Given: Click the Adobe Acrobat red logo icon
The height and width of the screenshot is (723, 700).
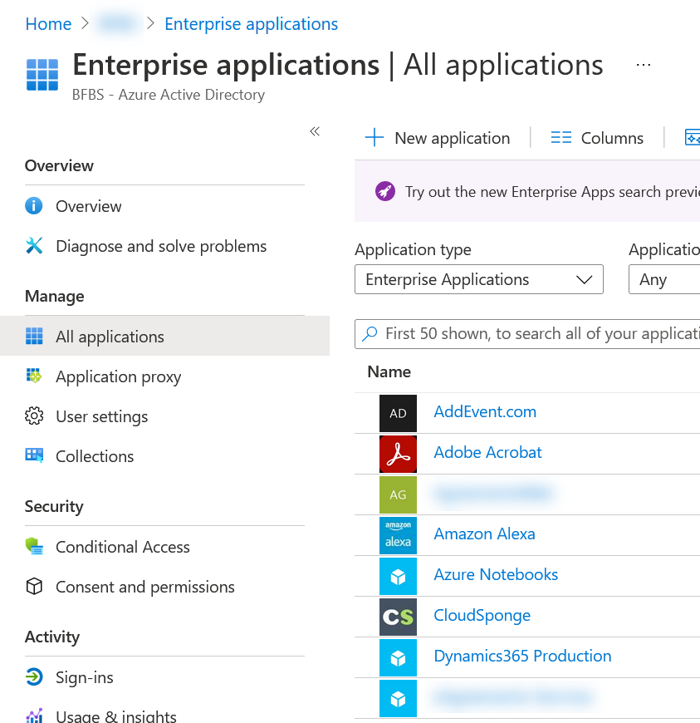Looking at the screenshot, I should coord(398,454).
